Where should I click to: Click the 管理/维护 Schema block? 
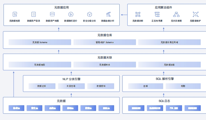click(x=104, y=42)
